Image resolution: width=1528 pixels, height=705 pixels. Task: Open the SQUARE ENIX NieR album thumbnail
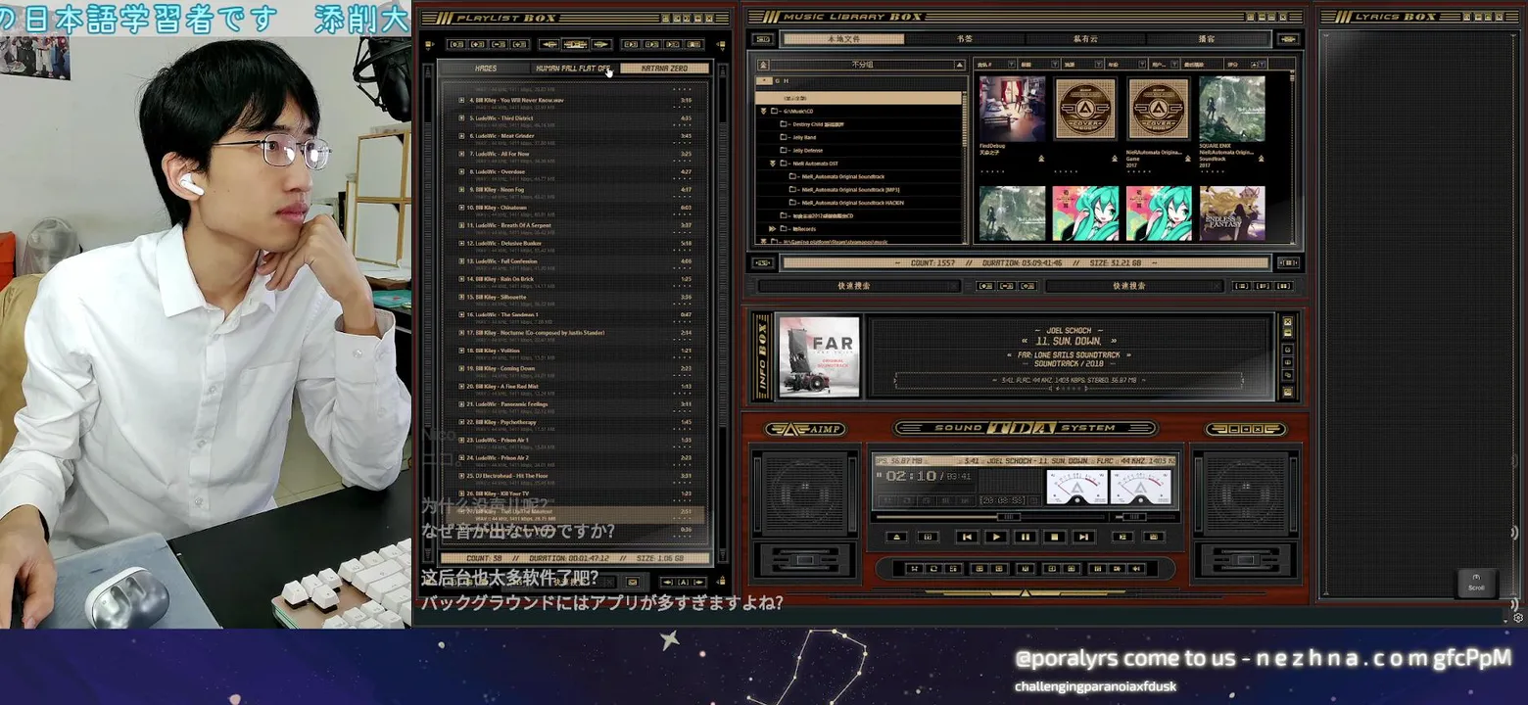[1232, 108]
